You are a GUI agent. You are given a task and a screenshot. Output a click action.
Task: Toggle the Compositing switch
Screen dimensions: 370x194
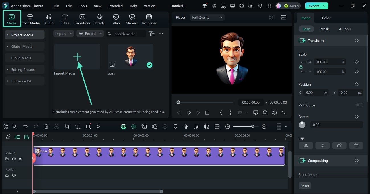(302, 160)
